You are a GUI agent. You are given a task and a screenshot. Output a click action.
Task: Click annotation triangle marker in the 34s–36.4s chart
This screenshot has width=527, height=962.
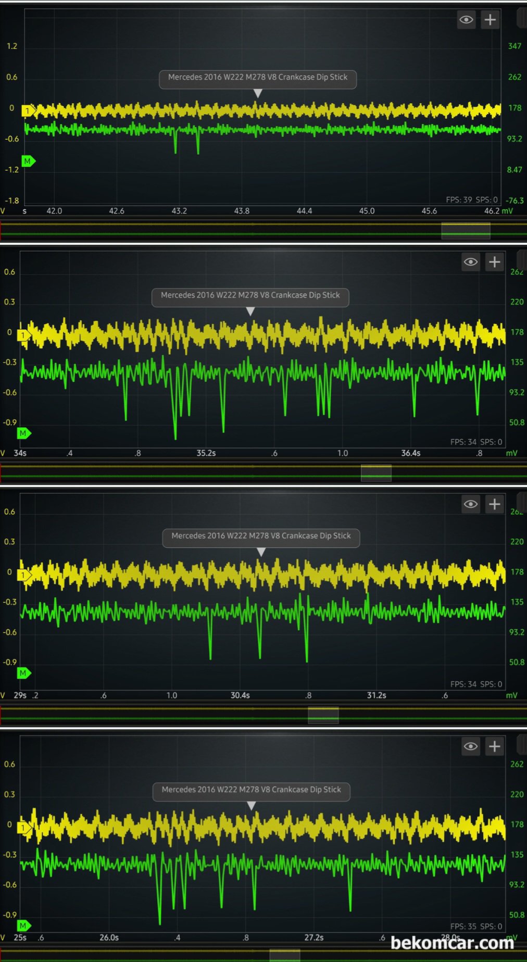(250, 311)
